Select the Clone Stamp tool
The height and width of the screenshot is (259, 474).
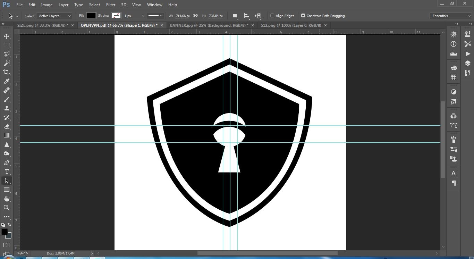(x=7, y=108)
